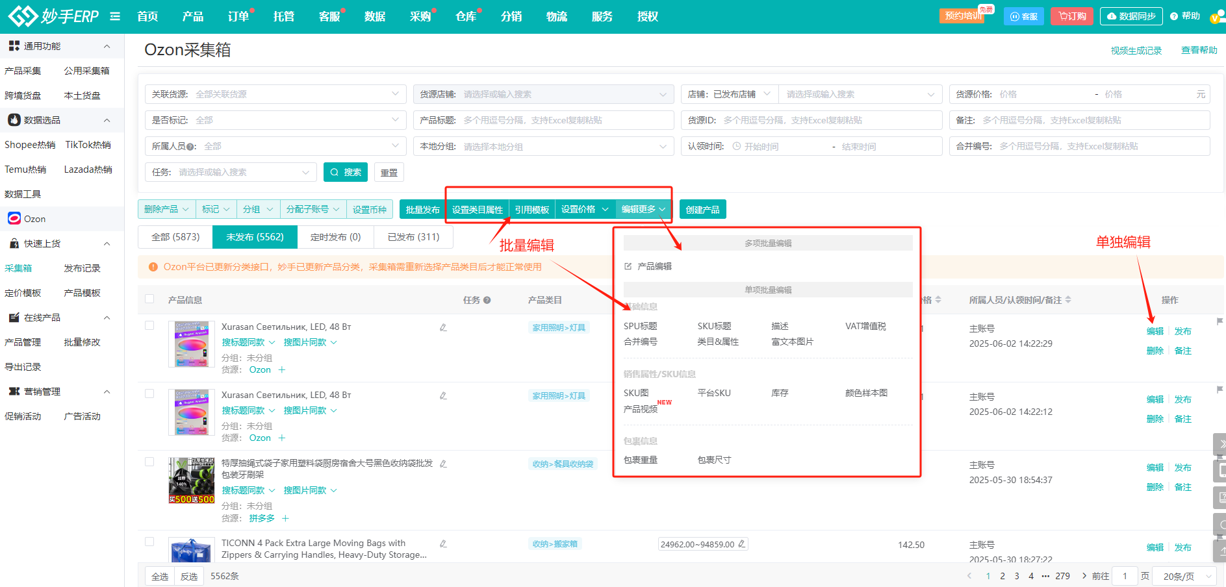Screen dimensions: 1226x587
Task: Open the 货源店铺 dropdown filter
Action: pyautogui.click(x=543, y=94)
